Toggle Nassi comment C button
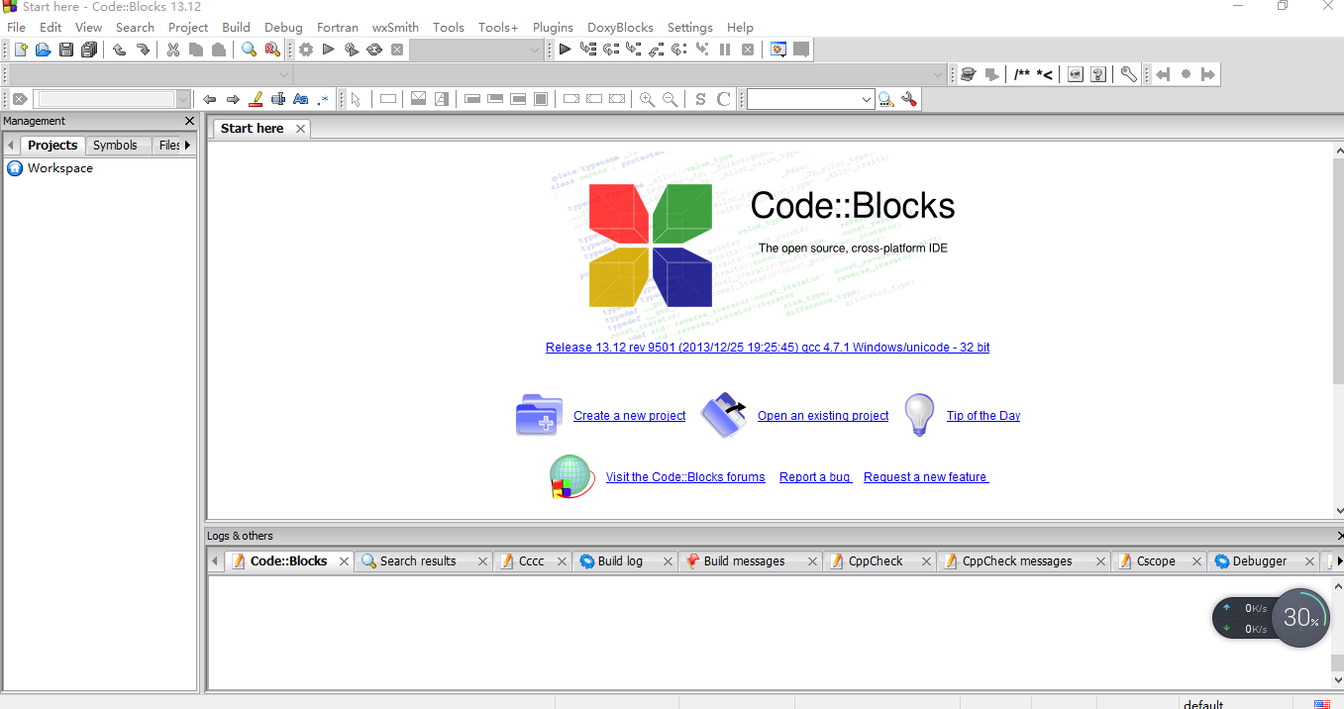The height and width of the screenshot is (709, 1344). pos(724,99)
